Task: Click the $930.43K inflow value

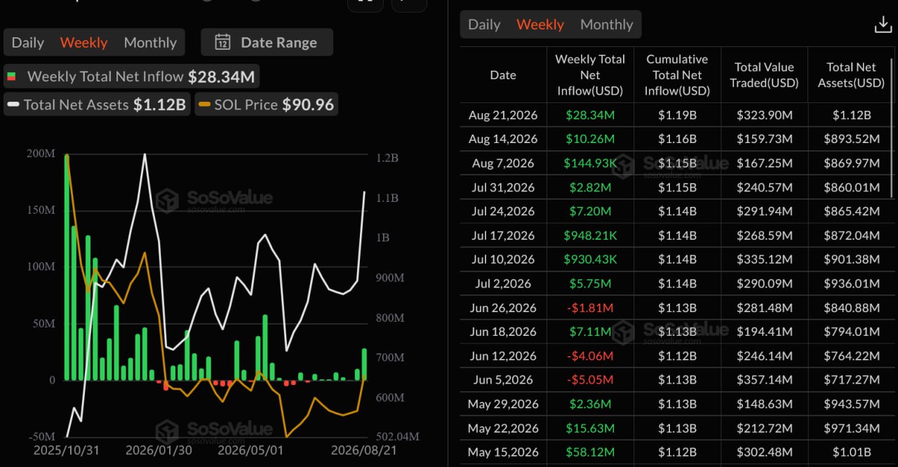Action: [x=590, y=259]
